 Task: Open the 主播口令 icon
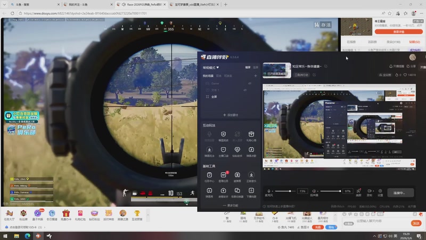[x=223, y=150]
